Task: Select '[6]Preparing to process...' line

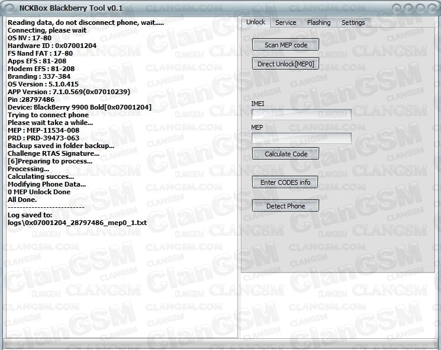Action: coord(50,161)
